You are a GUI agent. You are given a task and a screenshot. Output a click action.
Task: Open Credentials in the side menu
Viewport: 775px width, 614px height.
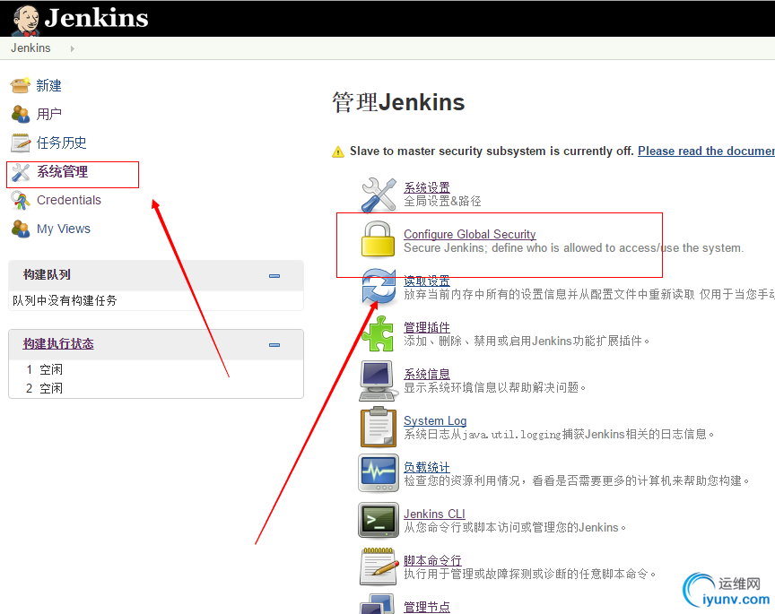coord(69,200)
